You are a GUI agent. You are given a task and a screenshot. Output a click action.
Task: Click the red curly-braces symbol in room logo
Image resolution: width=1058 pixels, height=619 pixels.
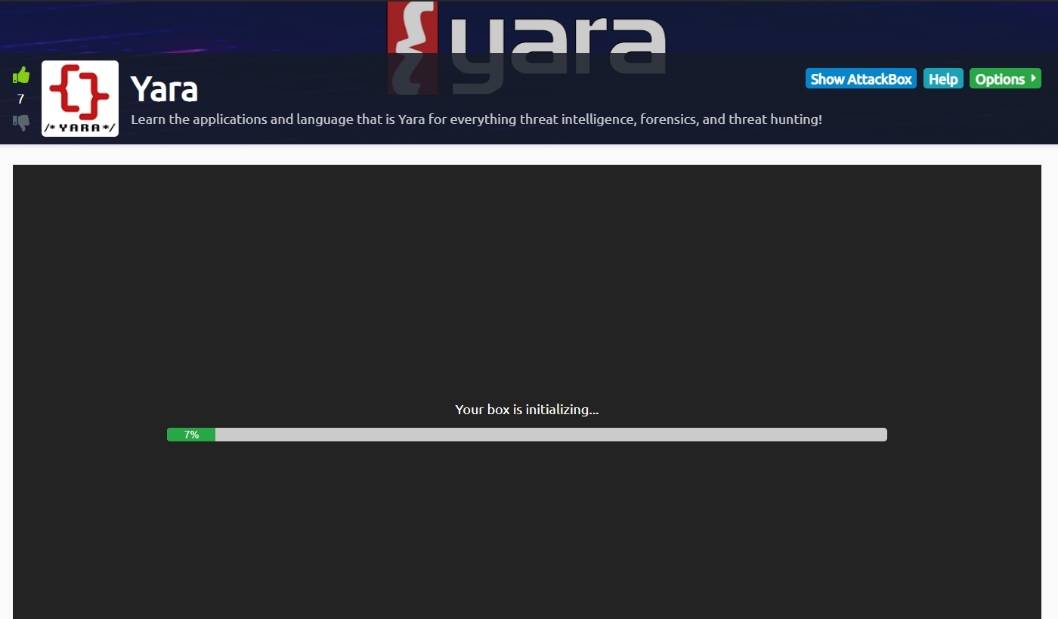[x=79, y=92]
